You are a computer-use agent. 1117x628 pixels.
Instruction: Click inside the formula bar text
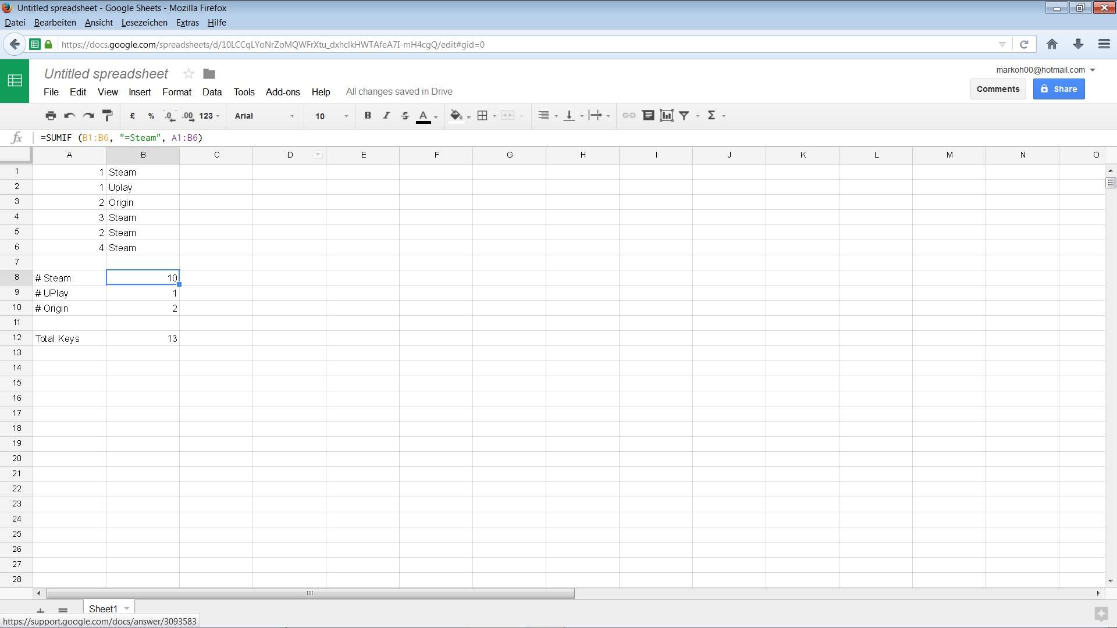(122, 138)
